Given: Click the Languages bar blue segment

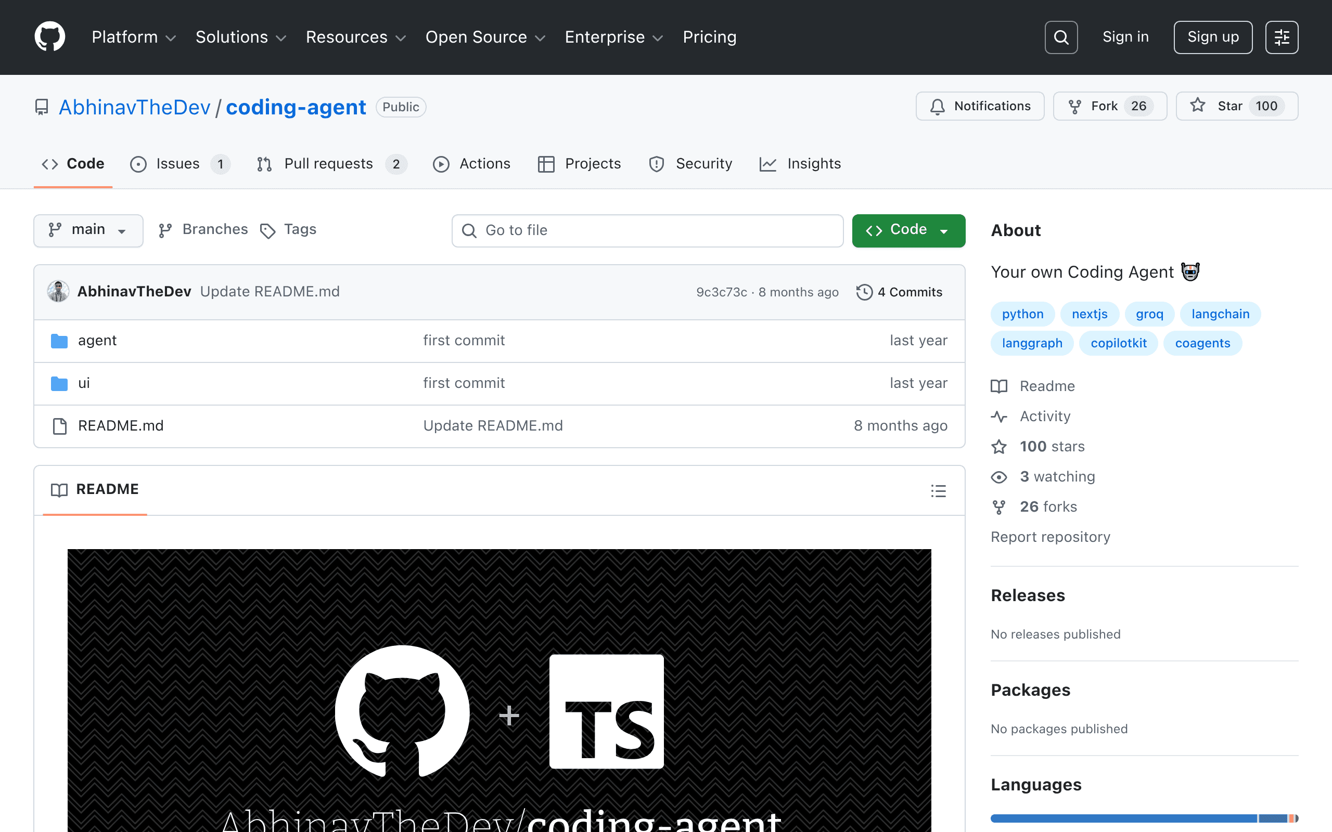Looking at the screenshot, I should click(x=1123, y=818).
